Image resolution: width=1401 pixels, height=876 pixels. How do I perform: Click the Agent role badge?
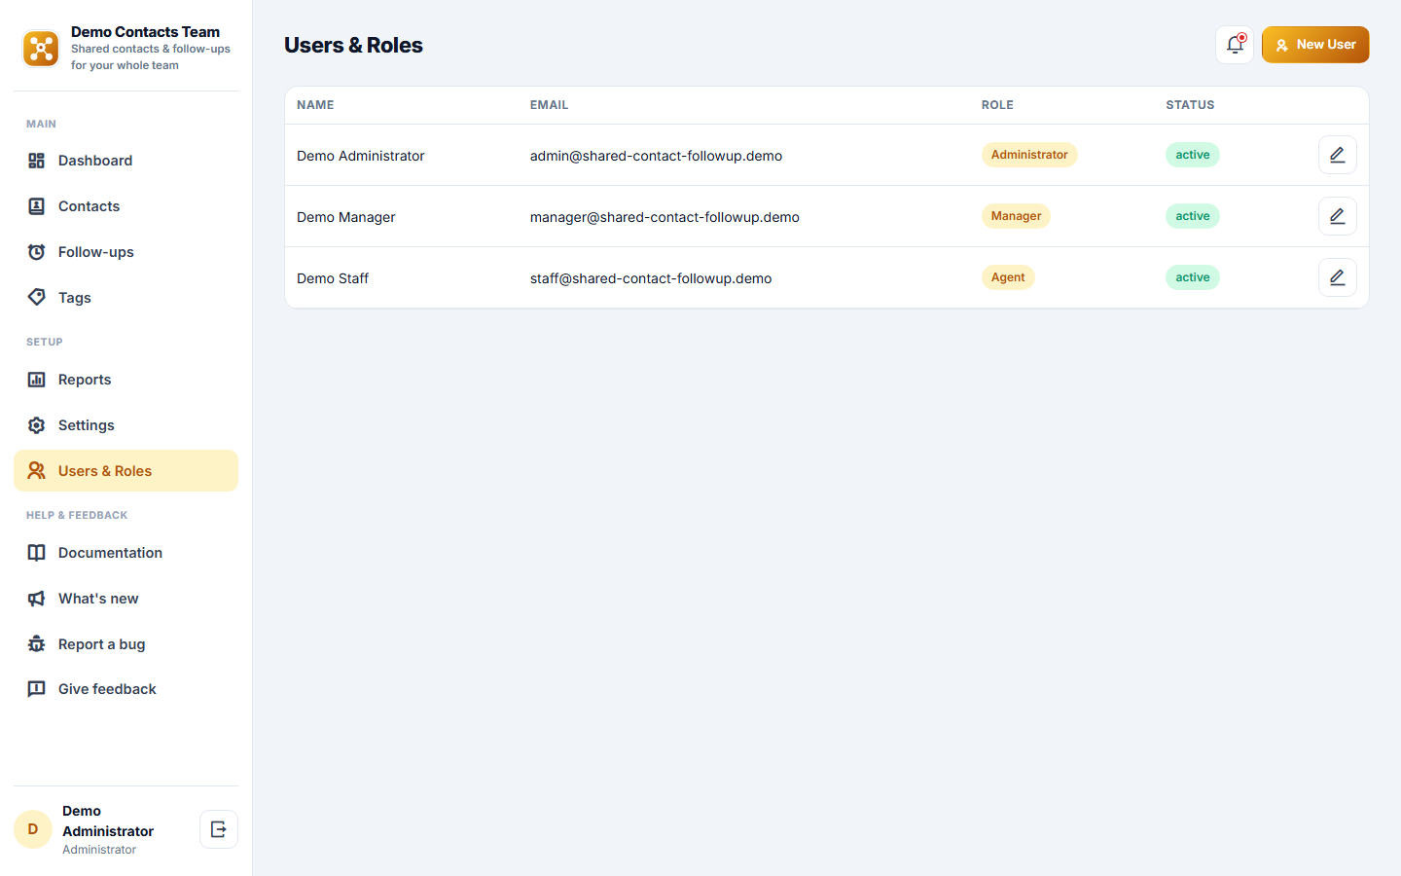[x=1008, y=277]
